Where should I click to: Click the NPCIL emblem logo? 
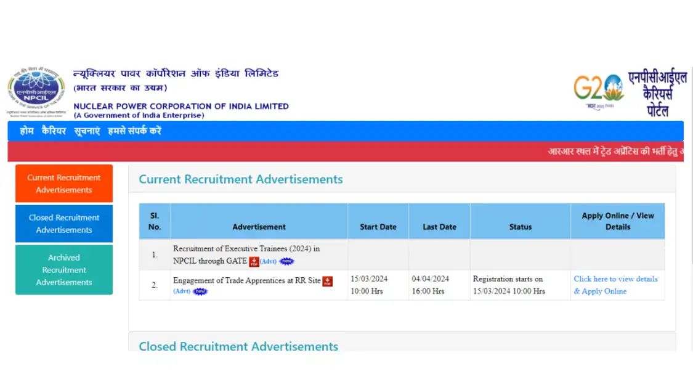36,91
